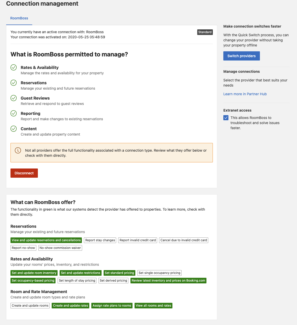Screen dimensions: 297x325
Task: Click the 'Report stay changes' tag
Action: tap(100, 240)
